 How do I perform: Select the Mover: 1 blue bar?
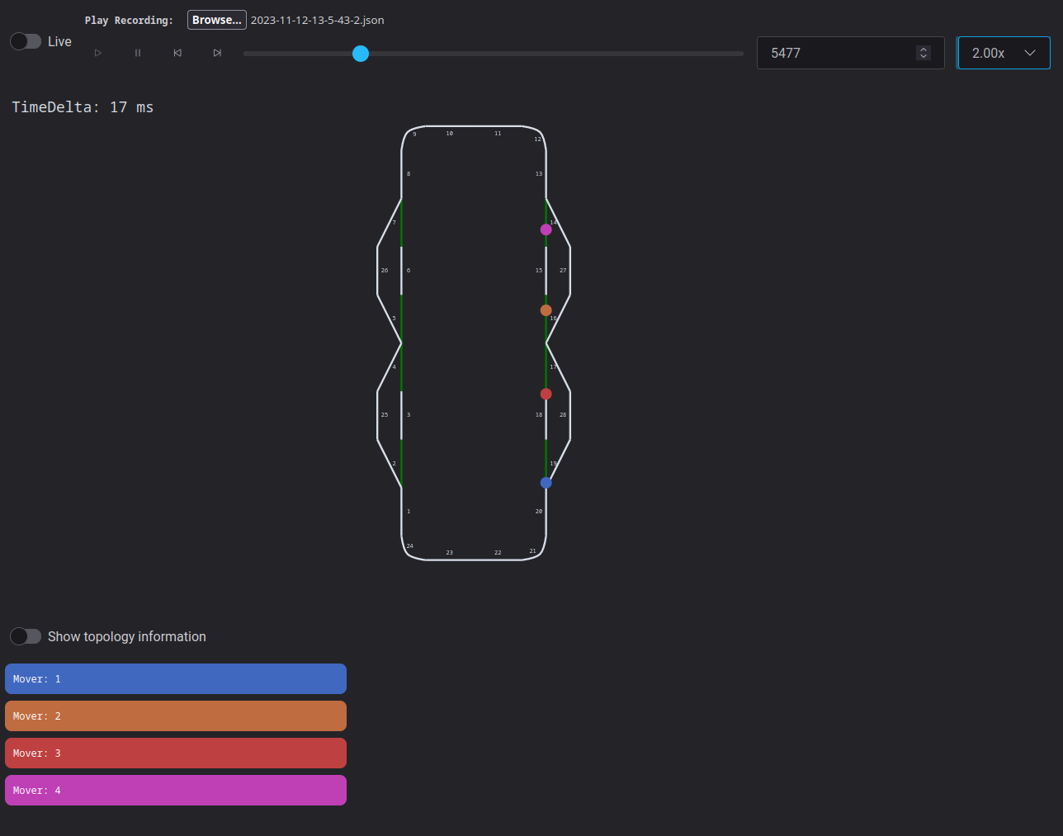click(176, 678)
